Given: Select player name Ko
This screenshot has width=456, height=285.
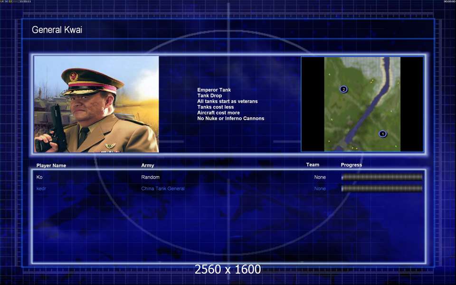Looking at the screenshot, I should (x=39, y=177).
